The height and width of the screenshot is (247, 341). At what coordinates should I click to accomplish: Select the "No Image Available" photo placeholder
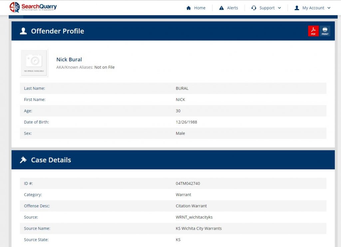coord(34,63)
